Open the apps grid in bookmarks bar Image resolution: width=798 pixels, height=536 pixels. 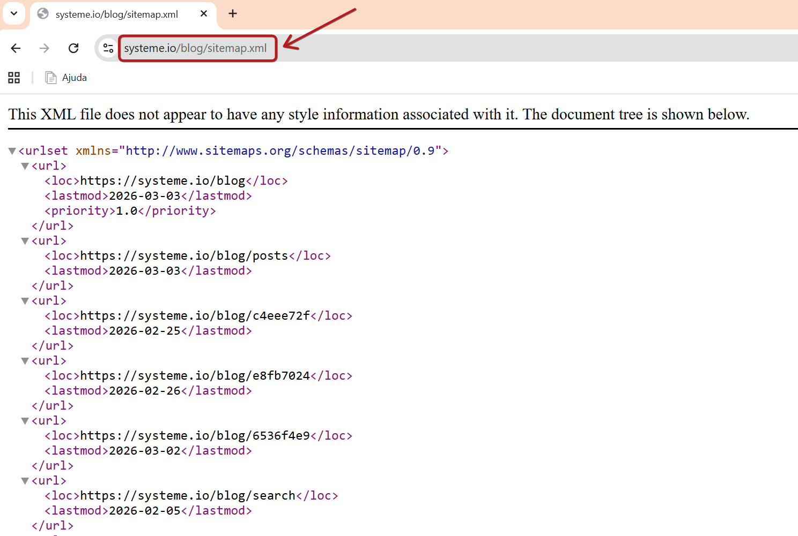14,78
